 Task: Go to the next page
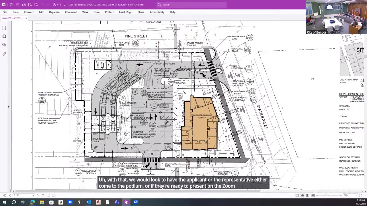38,195
